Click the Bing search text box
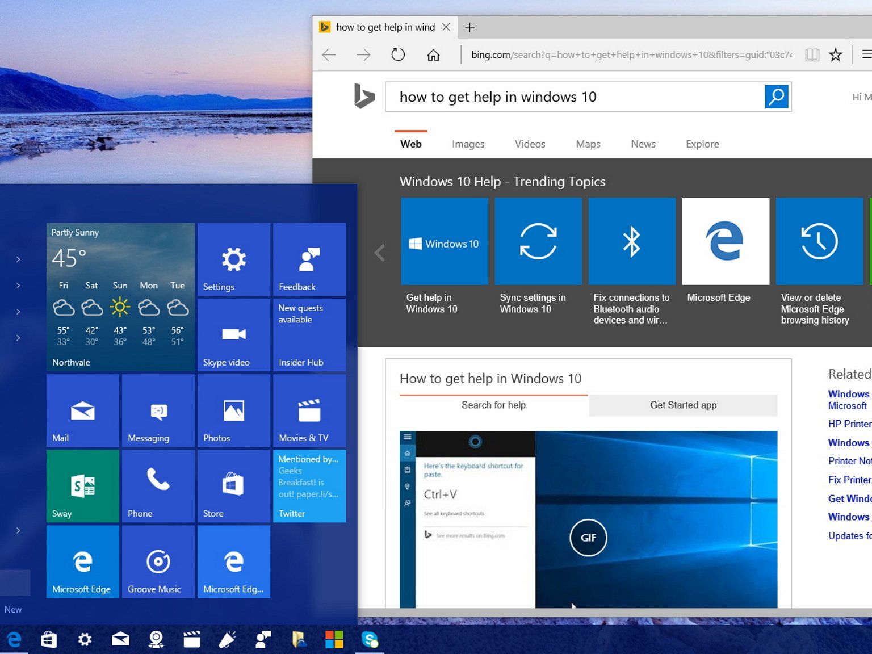 pos(575,97)
